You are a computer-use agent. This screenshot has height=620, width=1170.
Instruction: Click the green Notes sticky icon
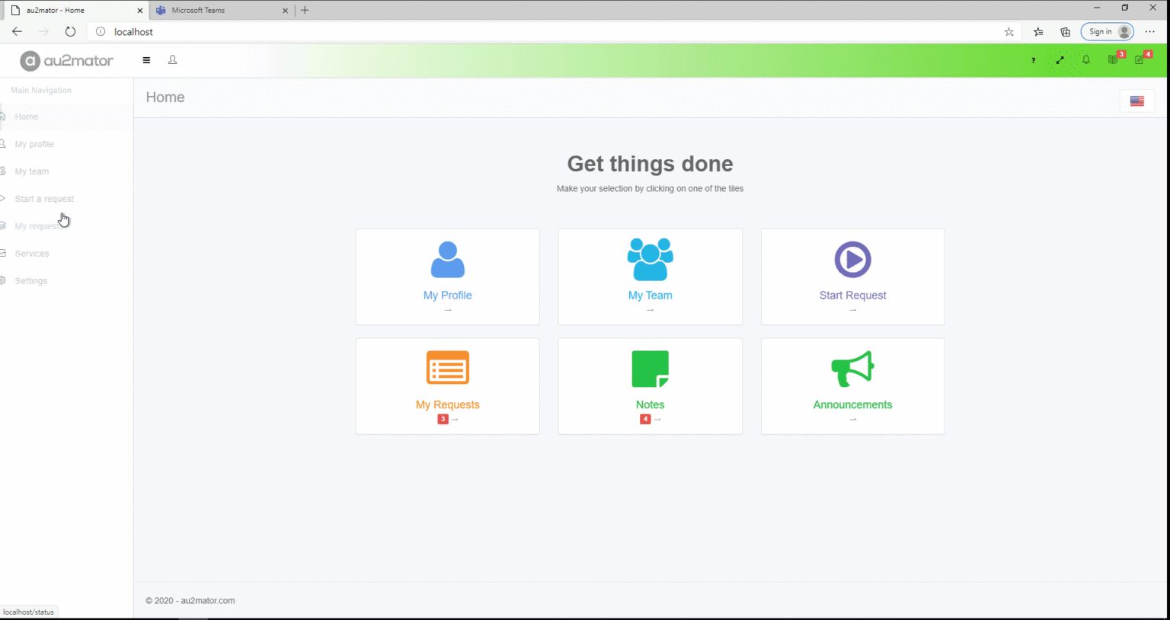point(650,369)
